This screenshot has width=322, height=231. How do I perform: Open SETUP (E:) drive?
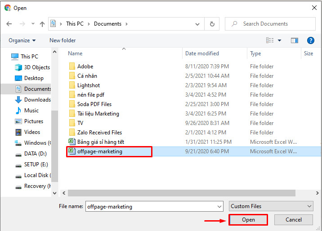pyautogui.click(x=31, y=164)
